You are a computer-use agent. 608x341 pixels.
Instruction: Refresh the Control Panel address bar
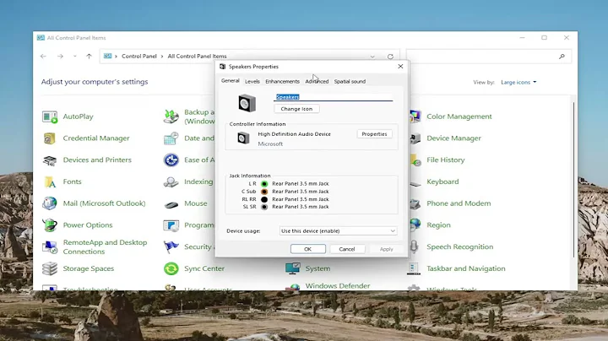(x=390, y=57)
